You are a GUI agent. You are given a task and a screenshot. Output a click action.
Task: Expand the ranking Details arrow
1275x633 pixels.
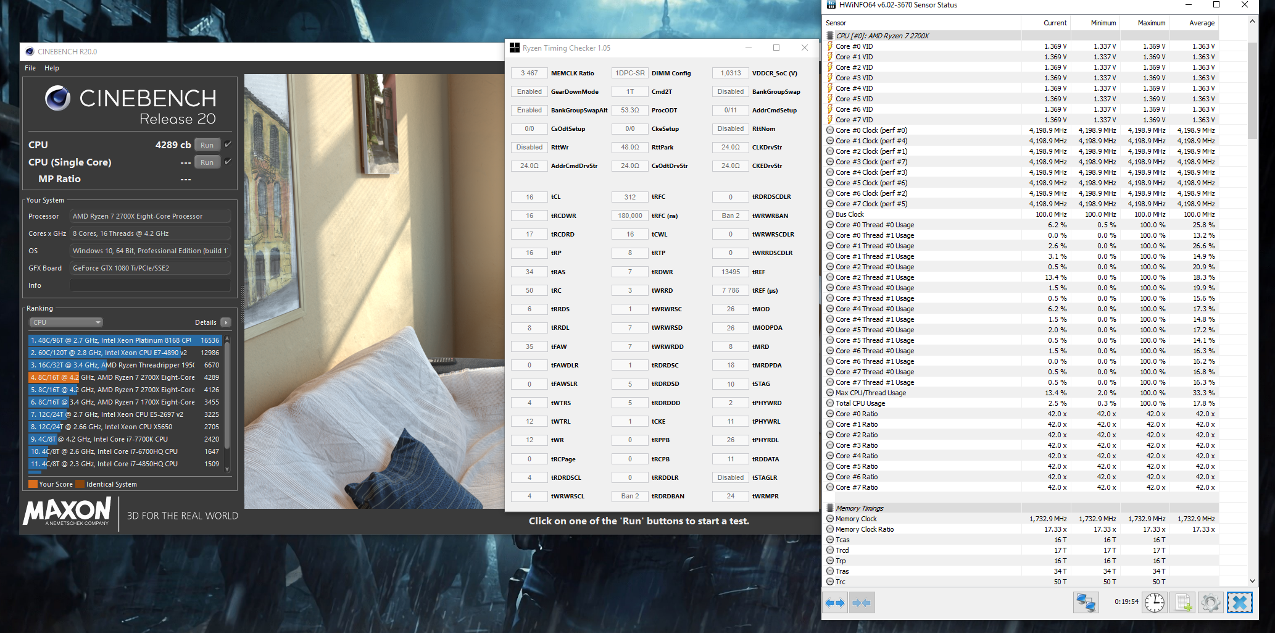[x=225, y=322]
